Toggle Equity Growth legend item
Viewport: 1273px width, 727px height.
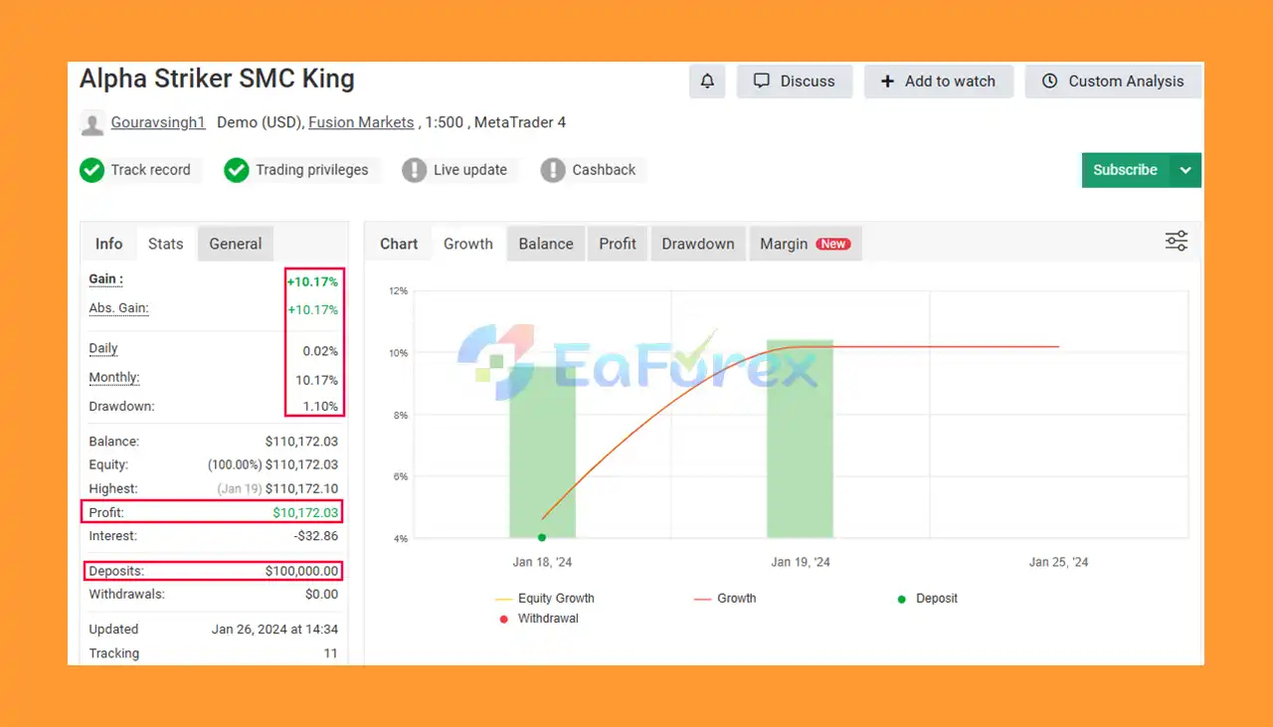click(544, 599)
